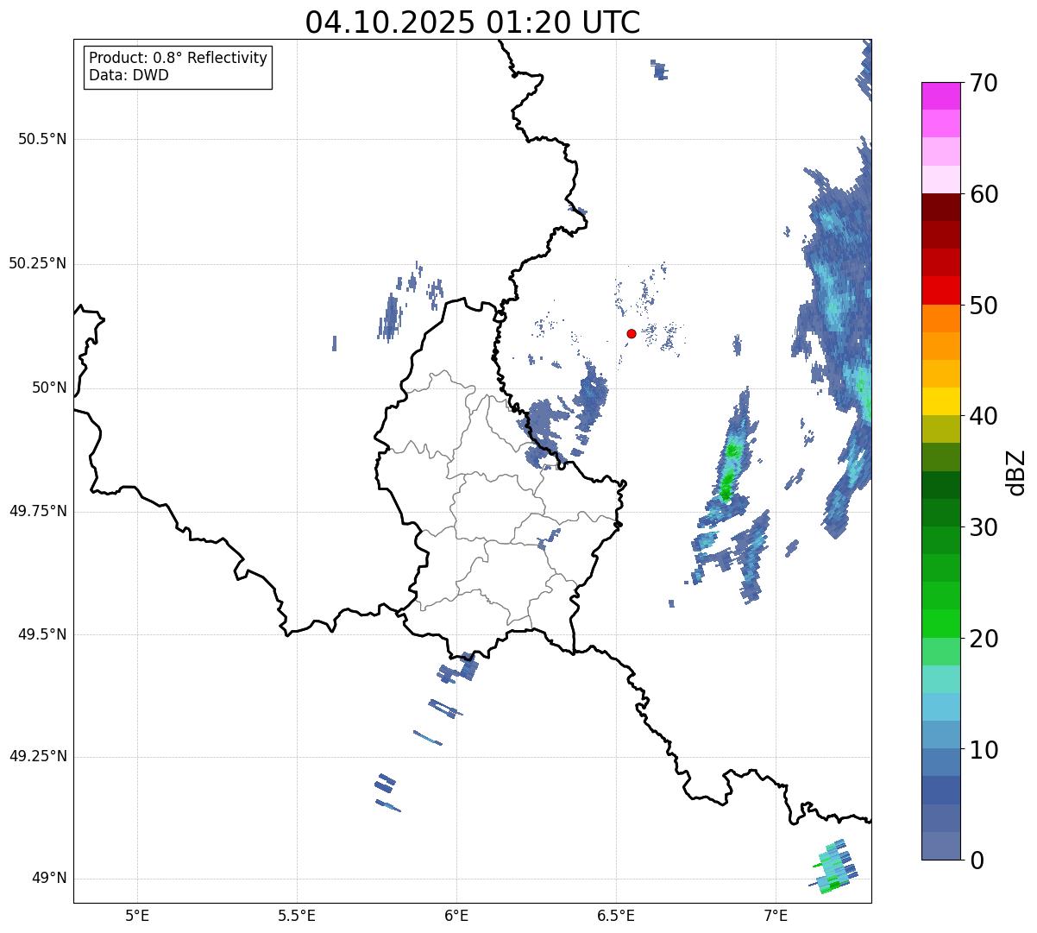Screen dimensions: 1037x933
Task: Click the 49.25°N latitude label
Action: click(x=36, y=757)
